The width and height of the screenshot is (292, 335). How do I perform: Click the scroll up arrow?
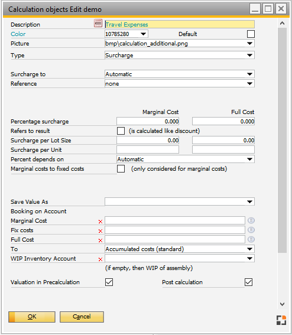click(282, 23)
